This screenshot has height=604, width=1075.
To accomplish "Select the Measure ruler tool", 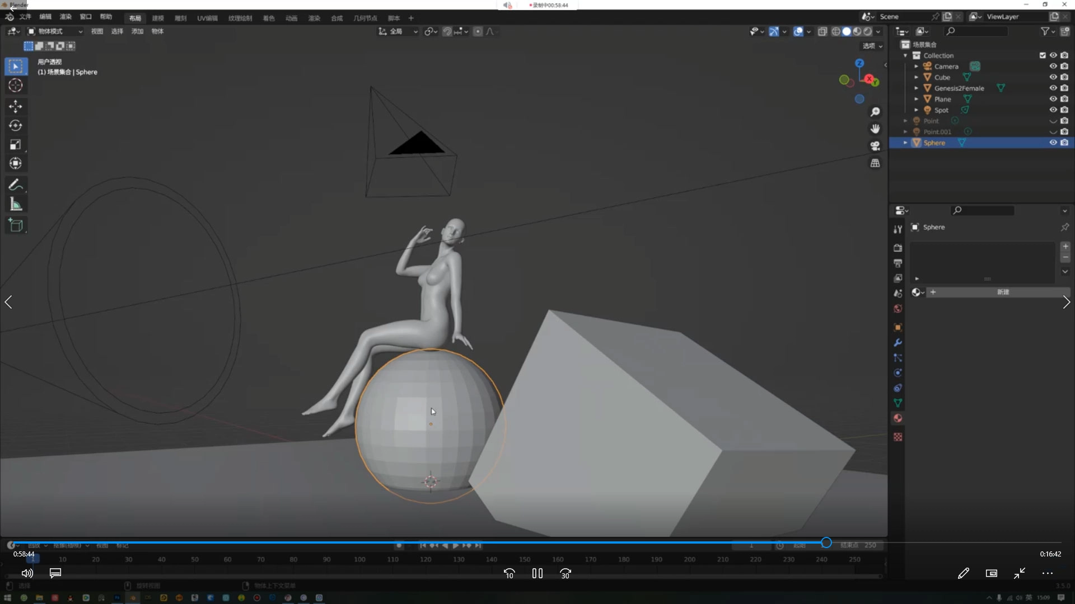I will point(16,205).
